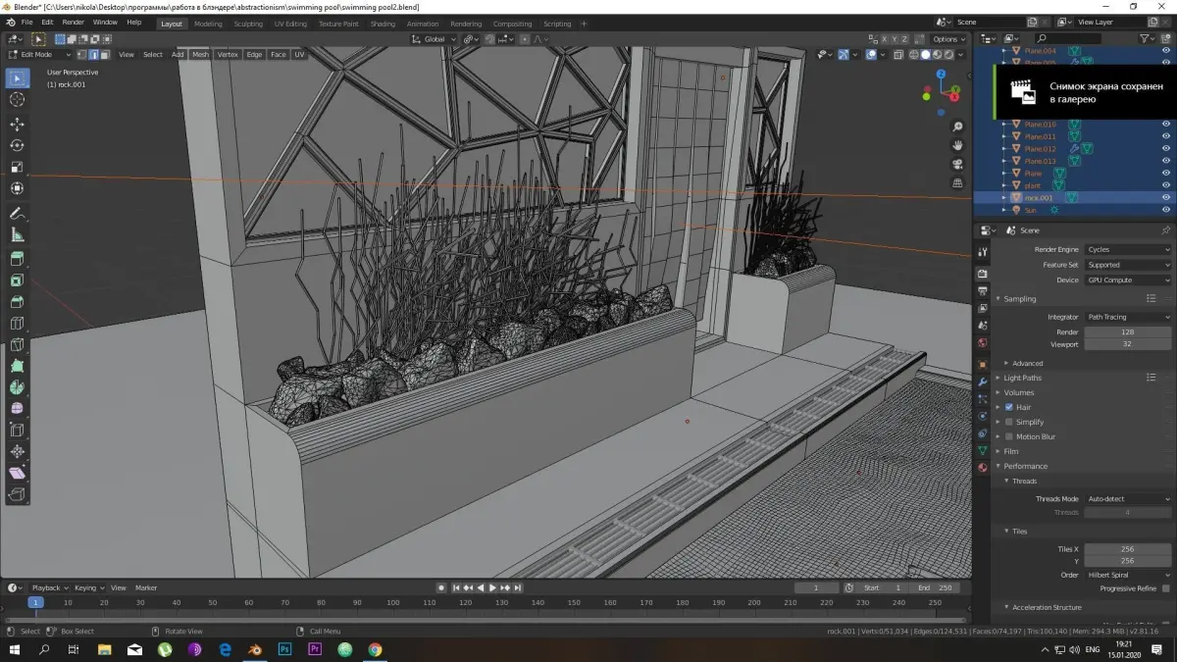This screenshot has width=1177, height=662.
Task: Hide Sun object with eye icon
Action: coord(1166,210)
